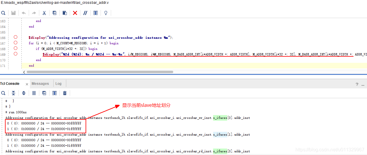Open help with the question mark icon
Viewport: 367px width, 155px height.
click(357, 84)
